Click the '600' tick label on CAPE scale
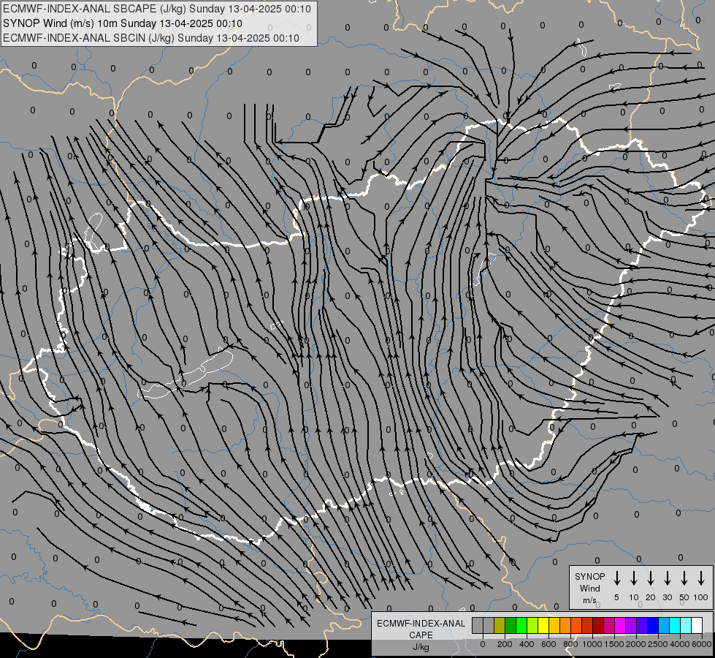Image resolution: width=715 pixels, height=658 pixels. (548, 644)
